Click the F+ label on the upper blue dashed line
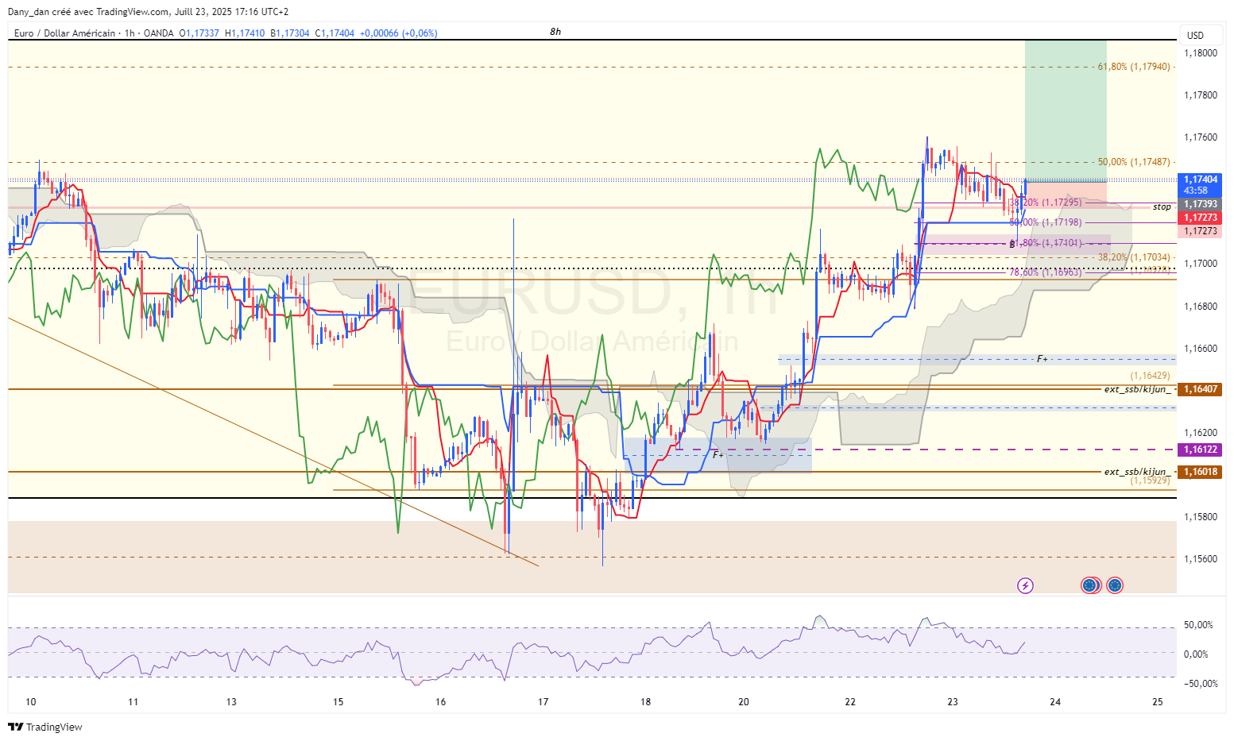The height and width of the screenshot is (741, 1234). 1042,359
